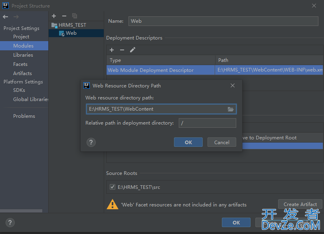This screenshot has height=234, width=324.
Task: Click the Create Artifact button
Action: click(x=300, y=204)
